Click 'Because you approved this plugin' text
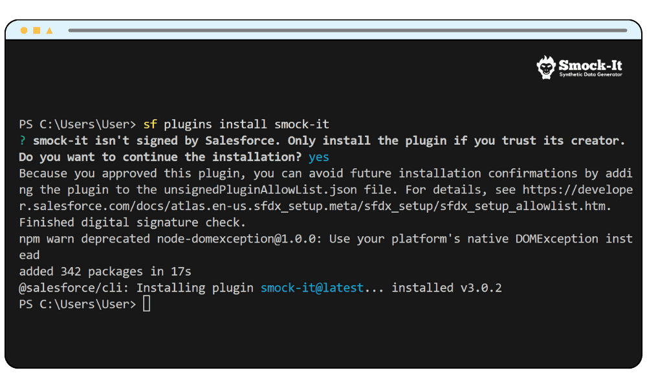 point(129,173)
